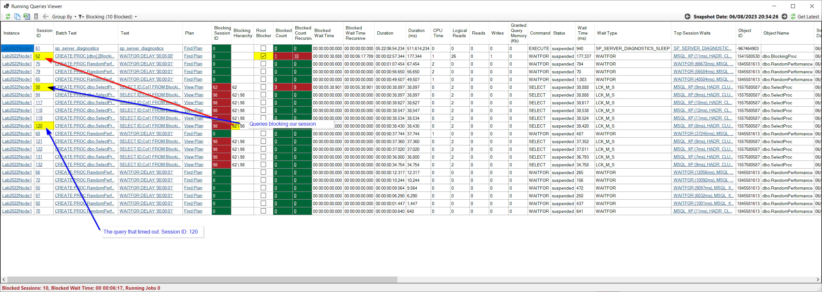This screenshot has height=292, width=822.
Task: Click the Blocked Count 9 link for session 98
Action: click(276, 87)
